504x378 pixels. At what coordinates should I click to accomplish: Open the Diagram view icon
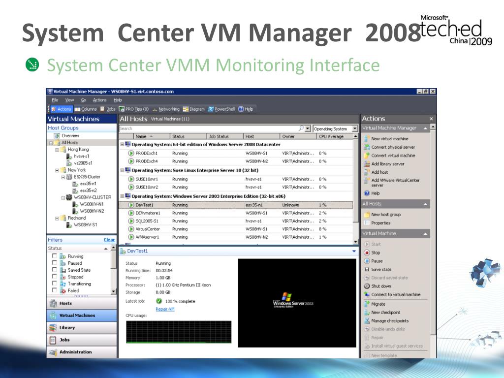coord(194,109)
